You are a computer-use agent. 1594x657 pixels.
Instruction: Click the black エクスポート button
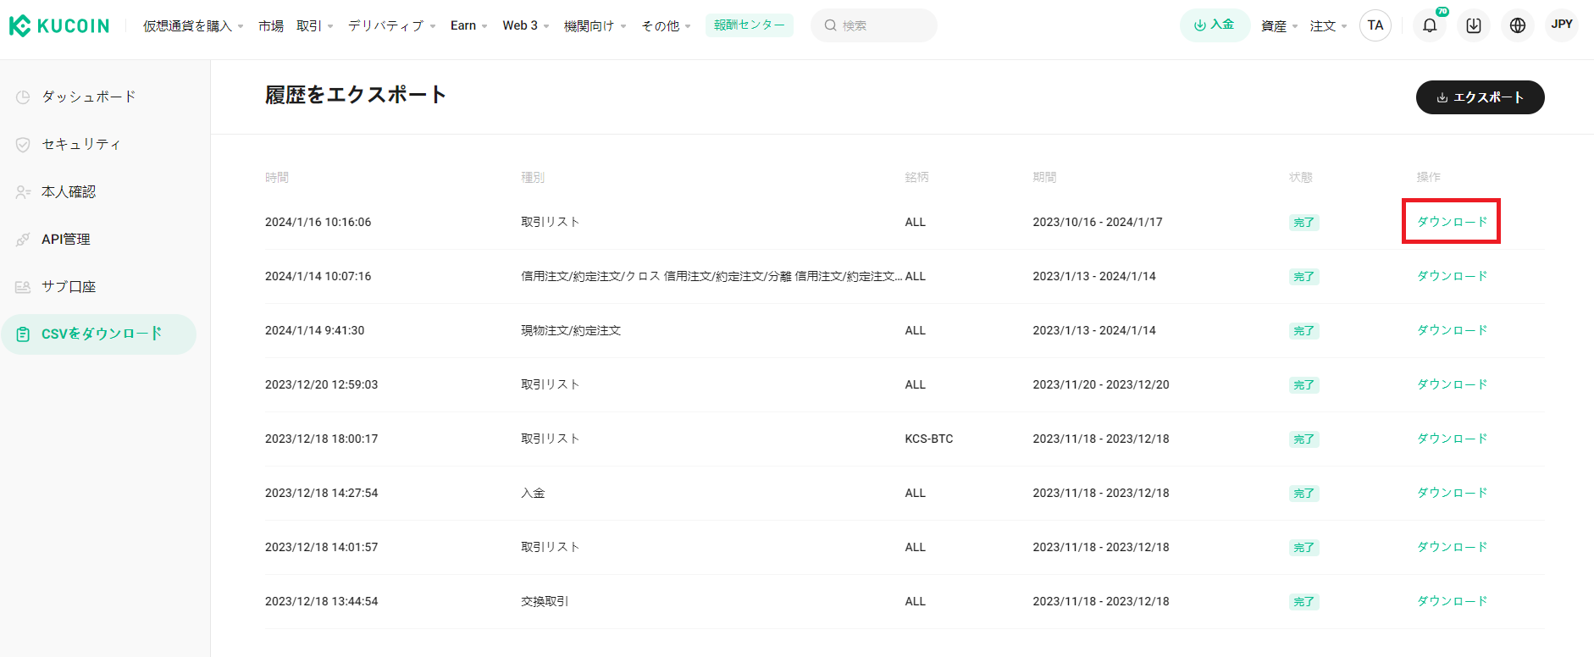pos(1480,97)
